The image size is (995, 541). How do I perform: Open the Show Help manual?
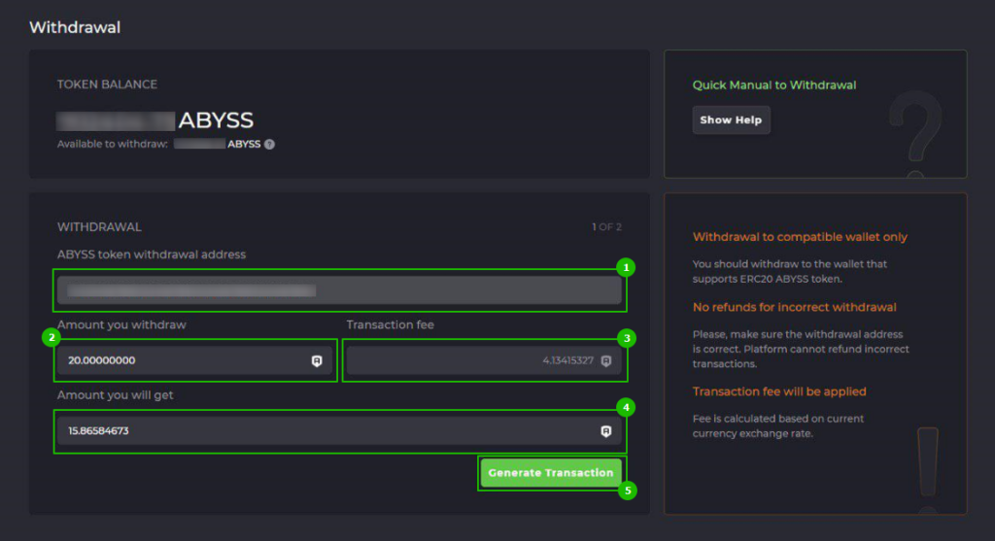coord(731,119)
